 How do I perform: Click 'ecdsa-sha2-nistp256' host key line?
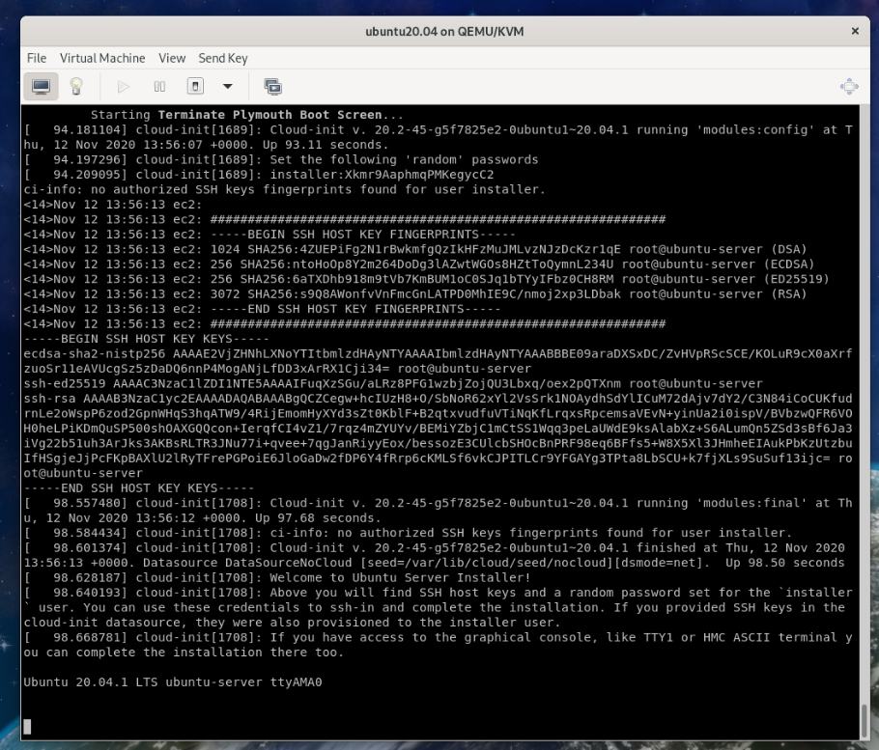pos(438,361)
